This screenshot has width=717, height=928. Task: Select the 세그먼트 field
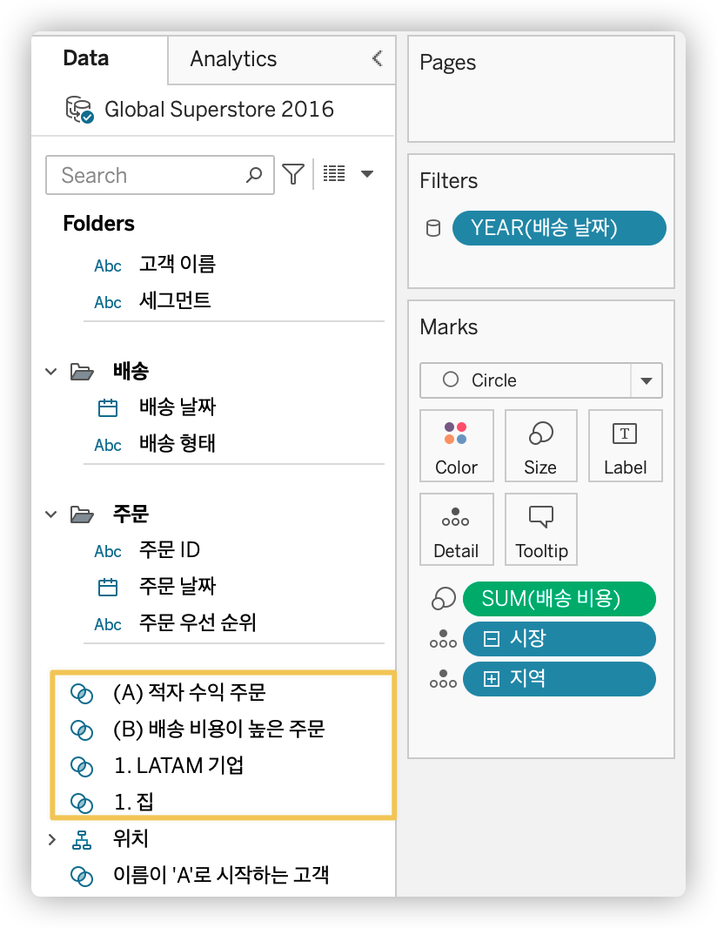click(175, 300)
